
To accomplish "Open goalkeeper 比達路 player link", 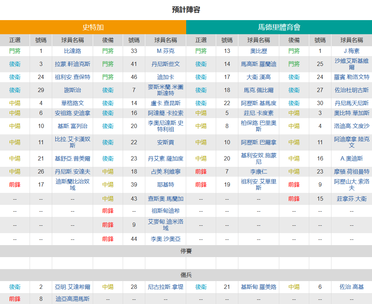I will click(x=73, y=51).
